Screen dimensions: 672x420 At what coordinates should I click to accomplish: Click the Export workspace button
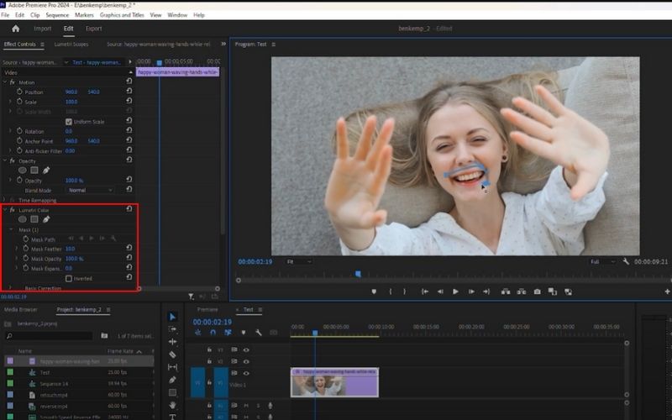pyautogui.click(x=93, y=29)
